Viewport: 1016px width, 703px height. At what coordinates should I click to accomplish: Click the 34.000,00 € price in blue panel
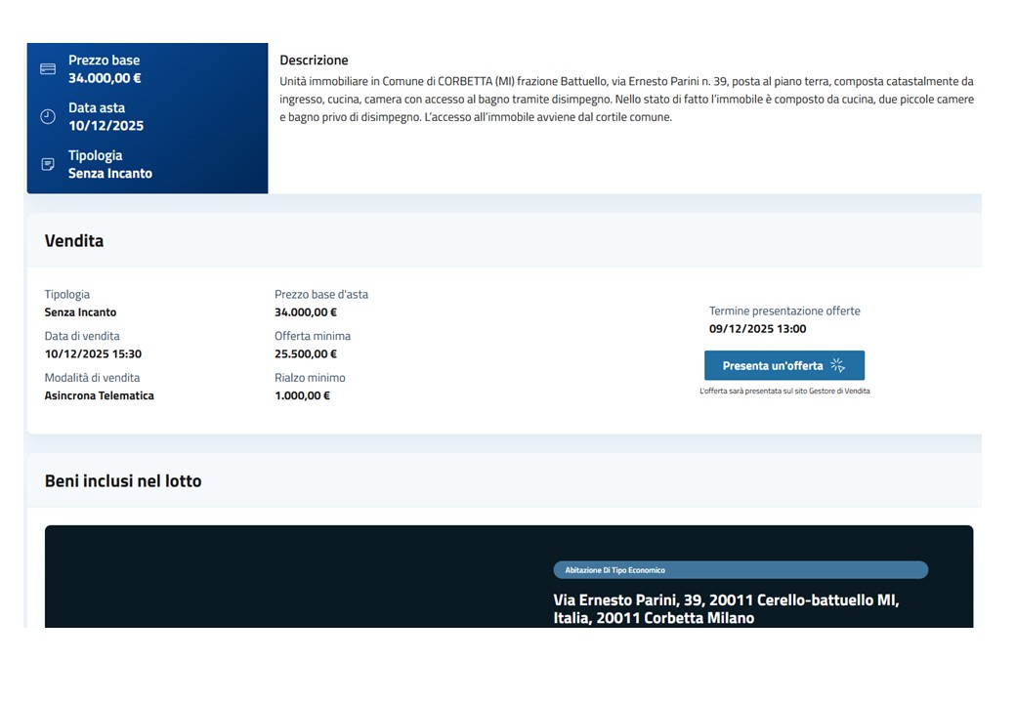105,78
